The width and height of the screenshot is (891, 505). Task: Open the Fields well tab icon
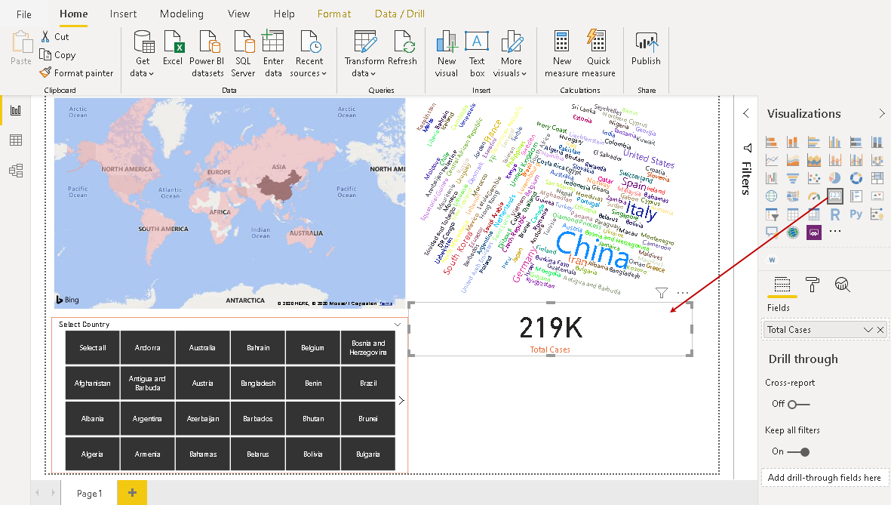point(782,285)
